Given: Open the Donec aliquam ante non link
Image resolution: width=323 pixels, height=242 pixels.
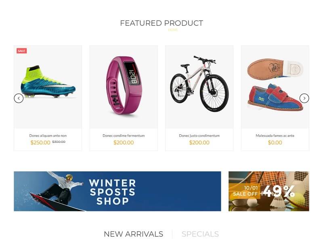Looking at the screenshot, I should tap(48, 136).
